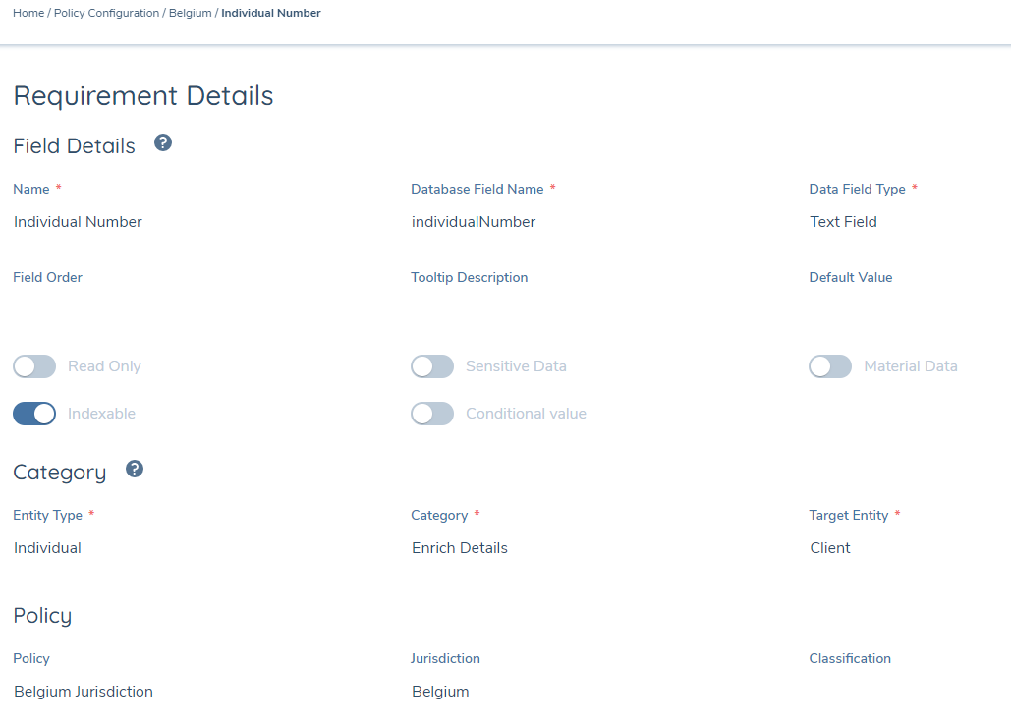
Task: Enable the Sensitive Data toggle
Action: click(432, 366)
